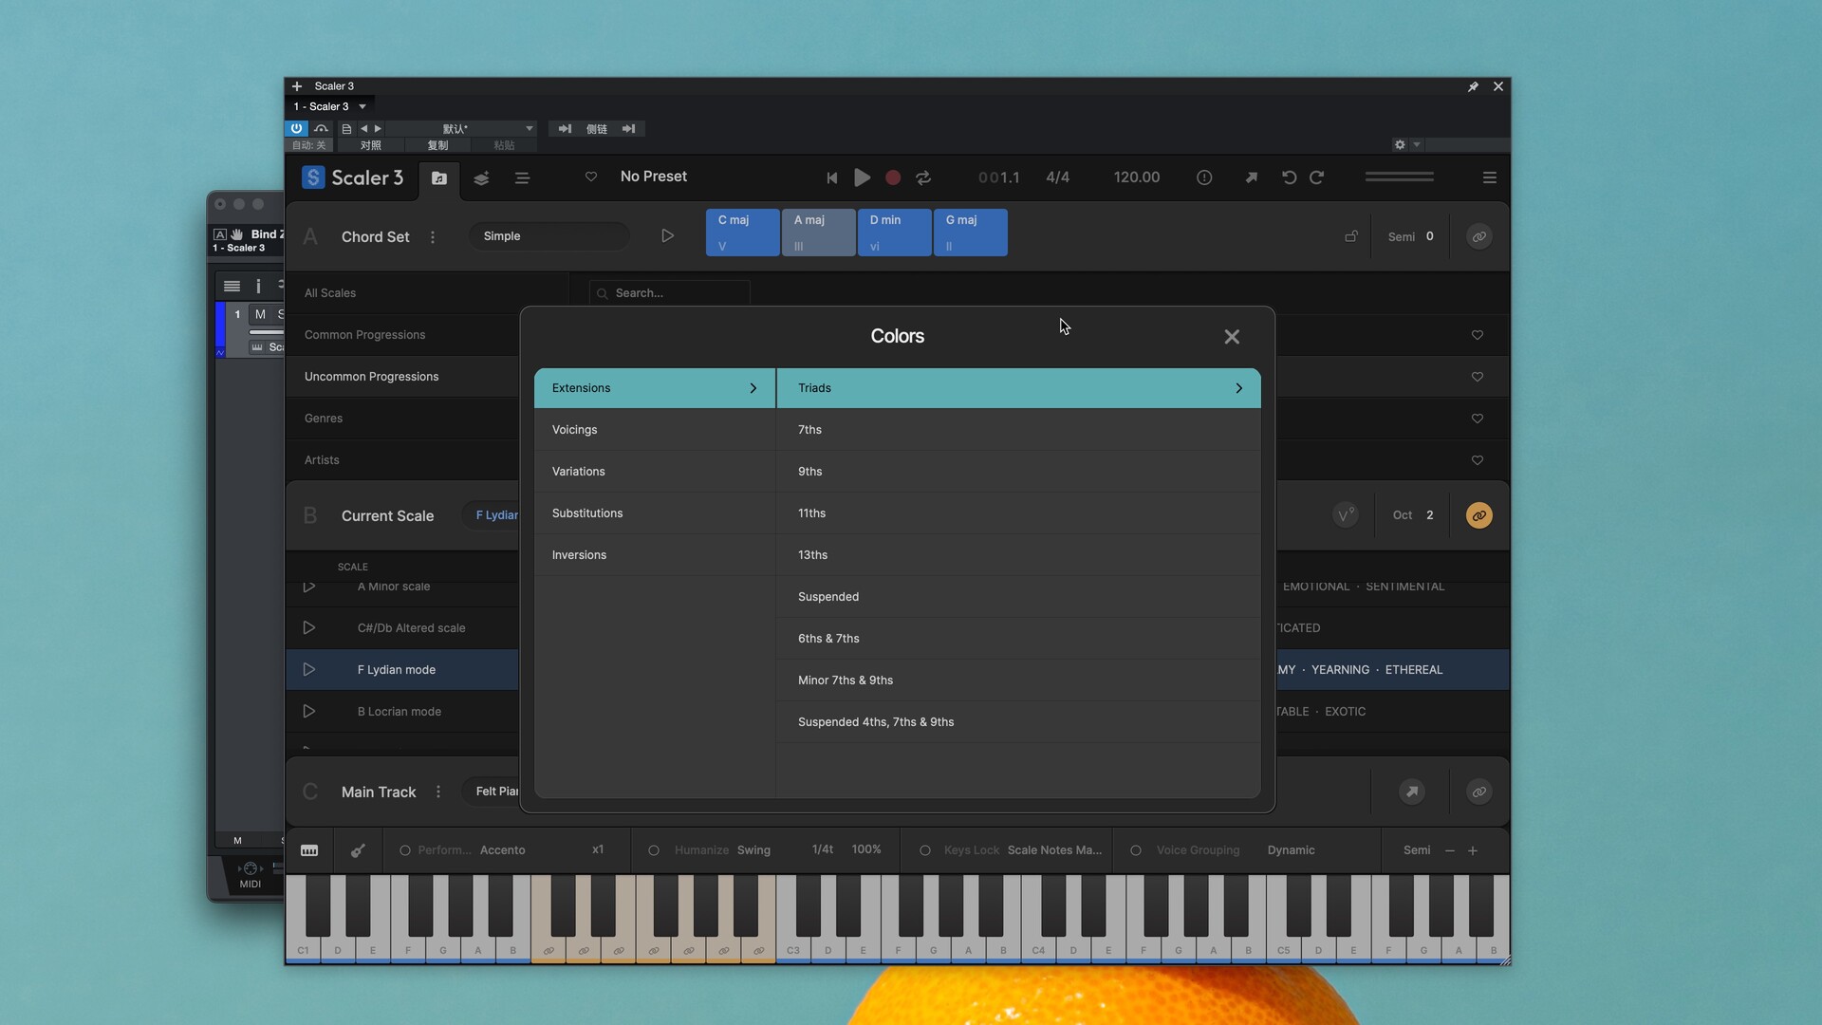The height and width of the screenshot is (1025, 1822).
Task: Choose Suspended extension option
Action: click(1019, 597)
